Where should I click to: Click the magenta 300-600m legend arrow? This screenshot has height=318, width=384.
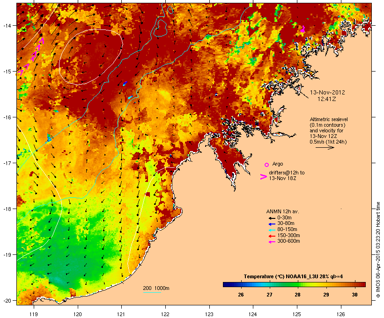point(272,242)
